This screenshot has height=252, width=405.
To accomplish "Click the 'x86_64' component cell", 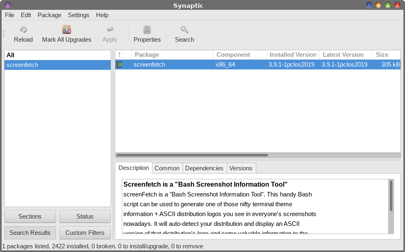I will [x=225, y=65].
